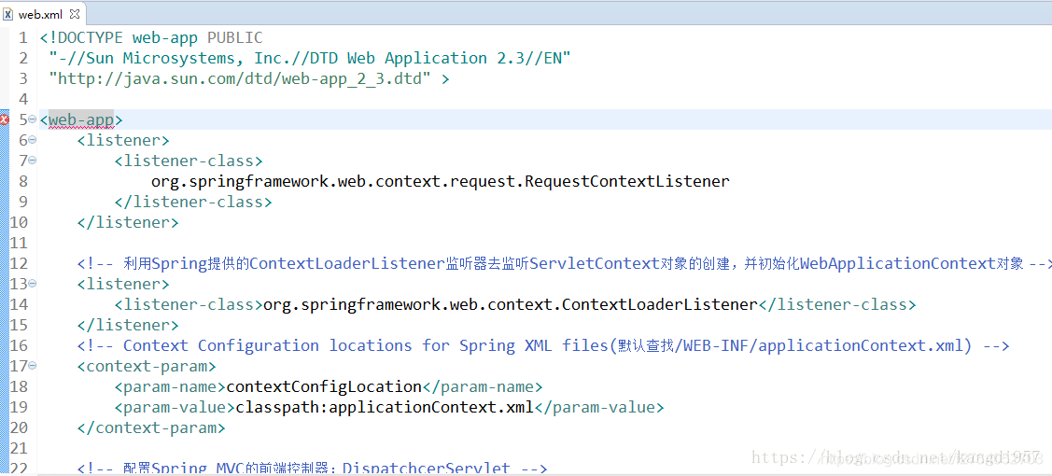Click the contextConfigLocation param-name value
Image resolution: width=1052 pixels, height=476 pixels.
point(324,386)
